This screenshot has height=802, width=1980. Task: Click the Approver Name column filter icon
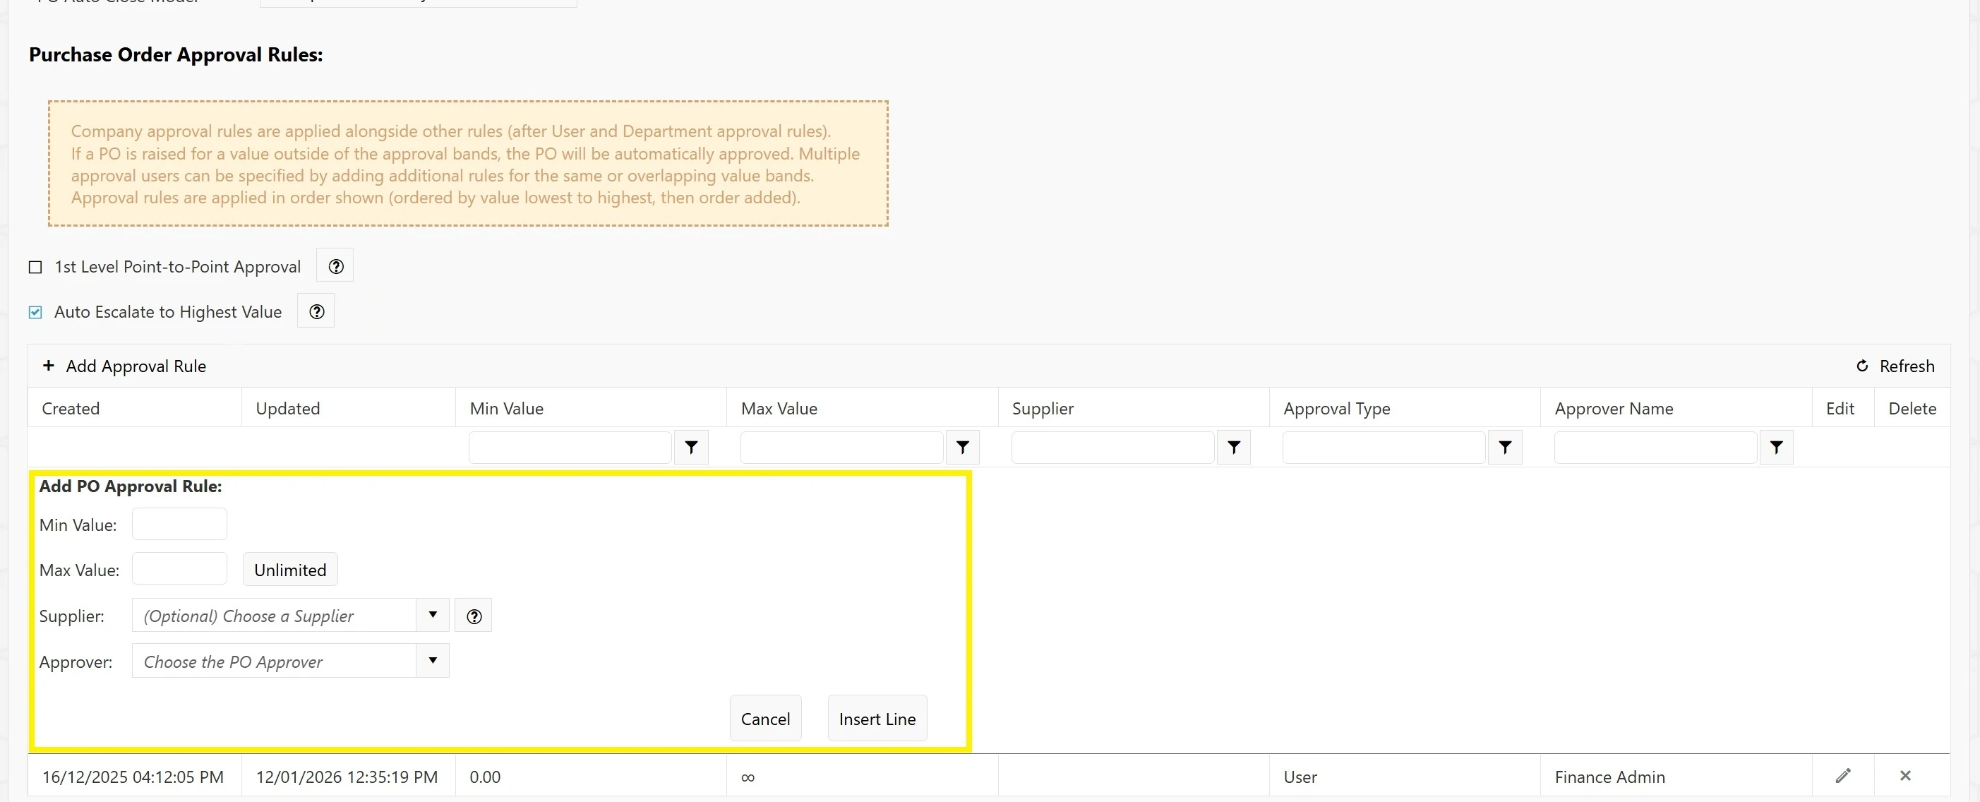click(1776, 448)
